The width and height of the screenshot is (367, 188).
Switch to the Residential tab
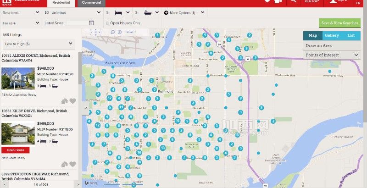(x=61, y=3)
